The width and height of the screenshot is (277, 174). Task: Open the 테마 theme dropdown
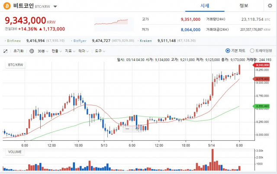pos(83,51)
